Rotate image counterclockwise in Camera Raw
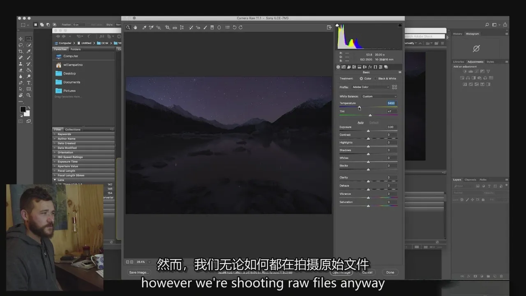This screenshot has width=526, height=296. coord(234,28)
